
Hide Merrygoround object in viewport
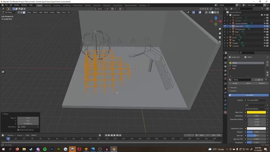coord(265,29)
